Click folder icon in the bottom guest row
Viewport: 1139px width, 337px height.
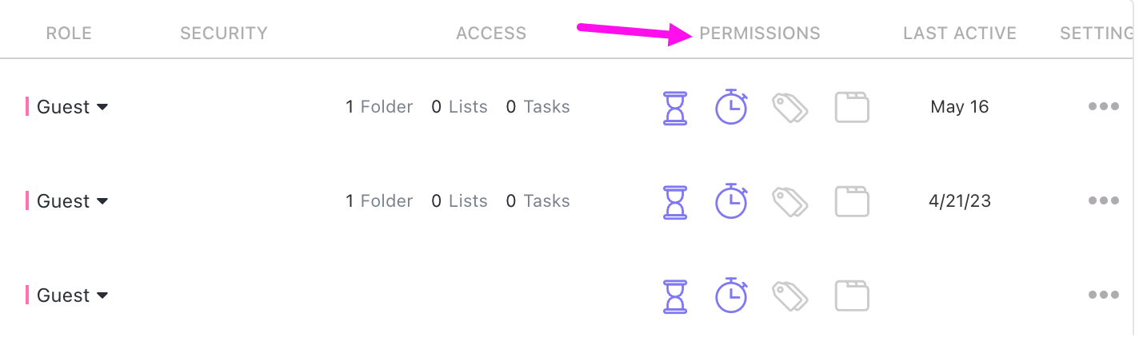[x=852, y=295]
